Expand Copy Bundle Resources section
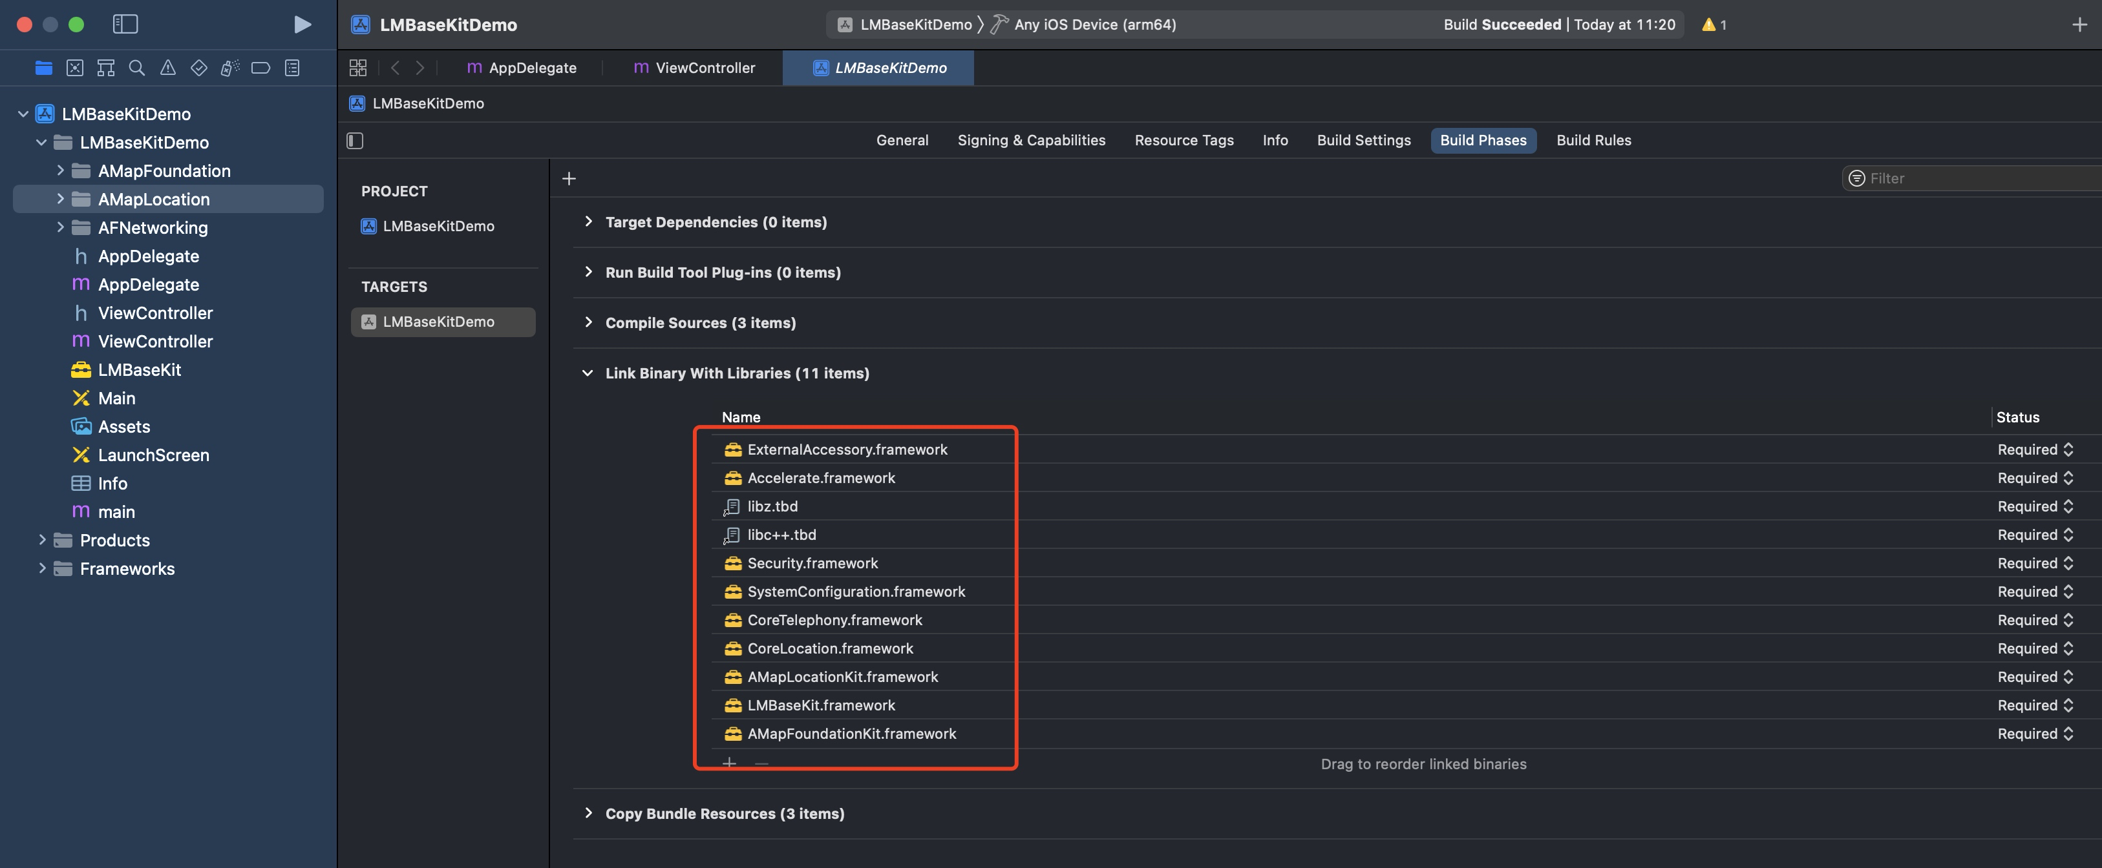The height and width of the screenshot is (868, 2102). pyautogui.click(x=588, y=813)
